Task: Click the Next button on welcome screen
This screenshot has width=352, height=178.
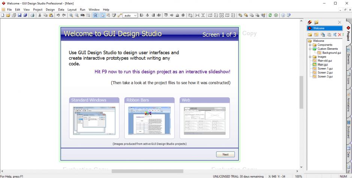Action: click(225, 154)
